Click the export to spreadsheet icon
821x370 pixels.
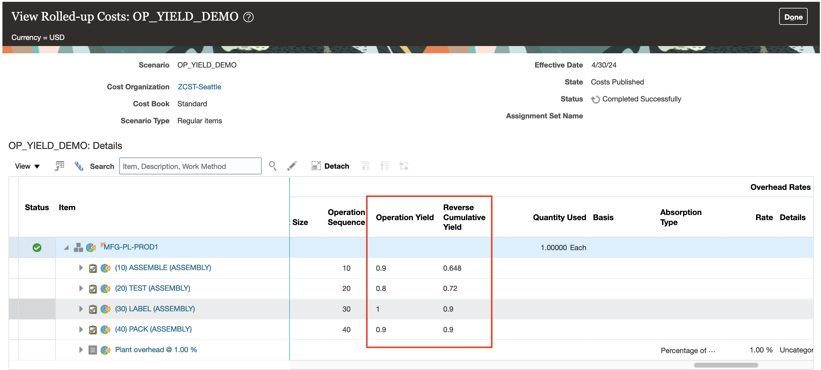[x=59, y=166]
